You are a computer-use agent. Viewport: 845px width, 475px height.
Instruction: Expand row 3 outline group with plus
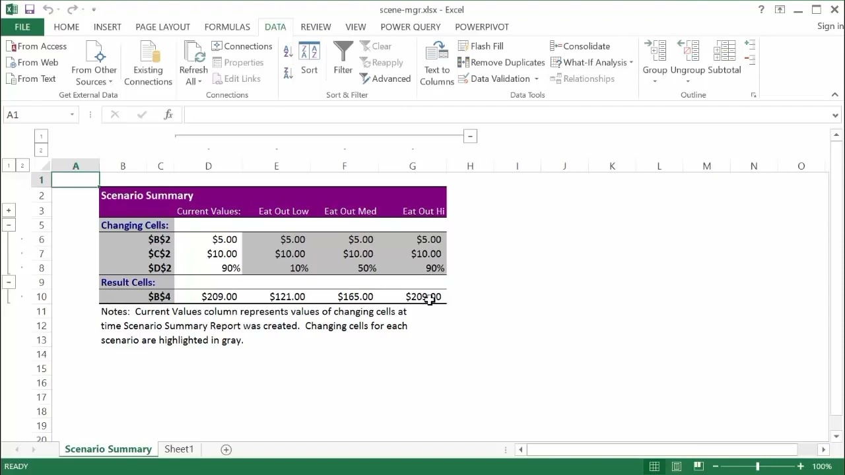9,210
